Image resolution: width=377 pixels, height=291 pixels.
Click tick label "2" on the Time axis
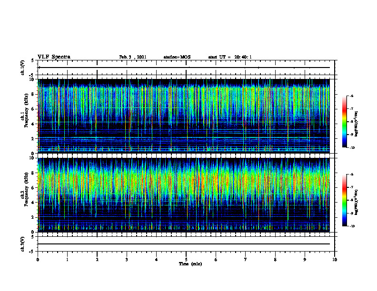pyautogui.click(x=97, y=260)
